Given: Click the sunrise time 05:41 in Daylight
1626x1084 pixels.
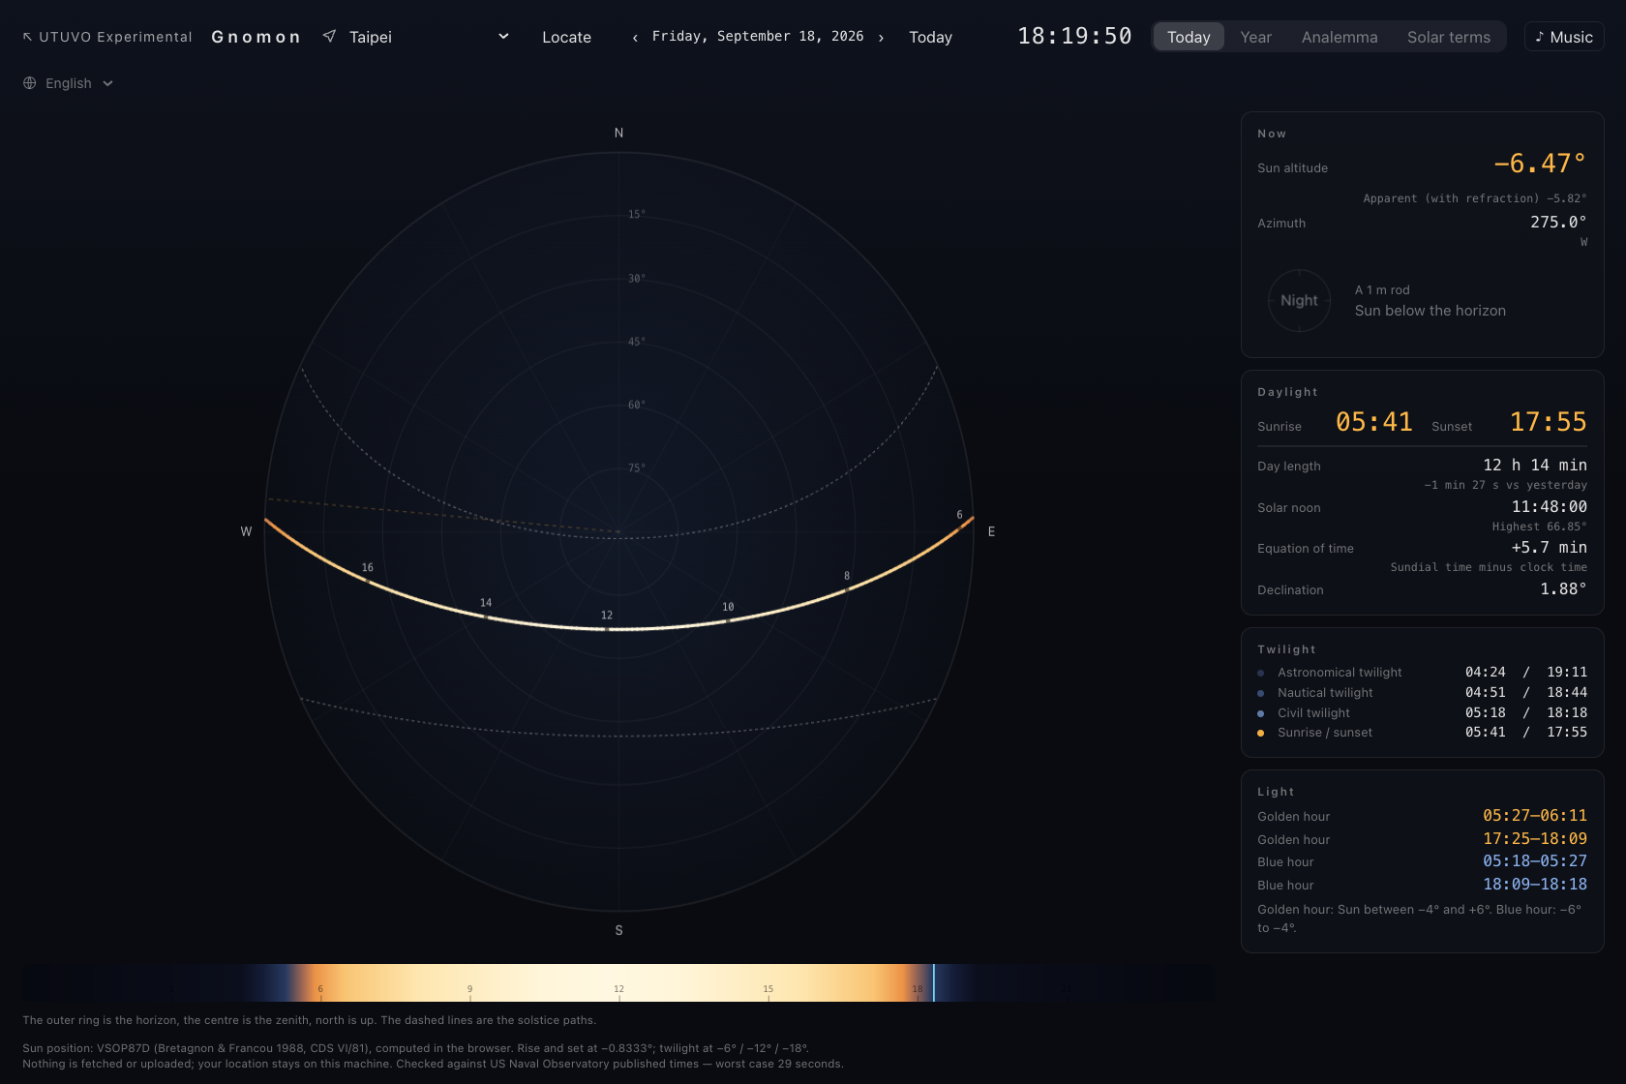Looking at the screenshot, I should point(1373,422).
